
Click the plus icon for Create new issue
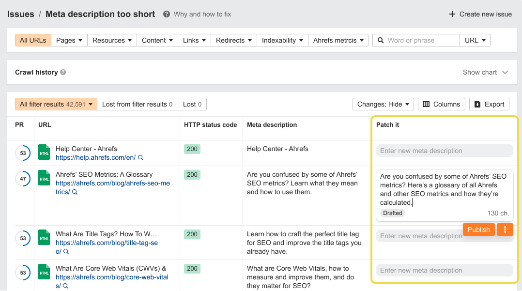(x=452, y=14)
